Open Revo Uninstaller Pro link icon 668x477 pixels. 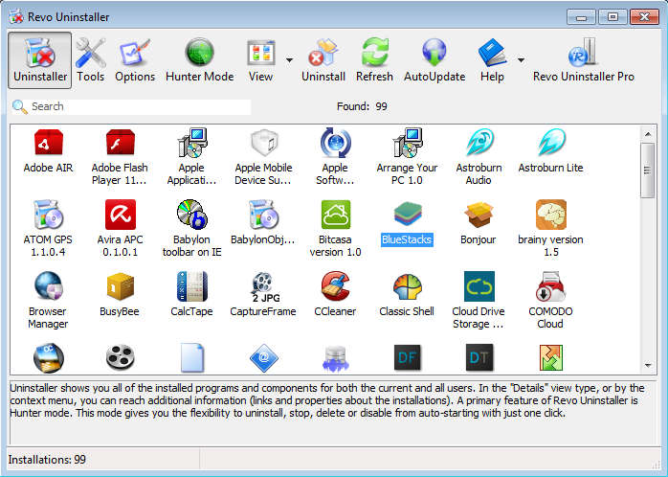pos(583,59)
